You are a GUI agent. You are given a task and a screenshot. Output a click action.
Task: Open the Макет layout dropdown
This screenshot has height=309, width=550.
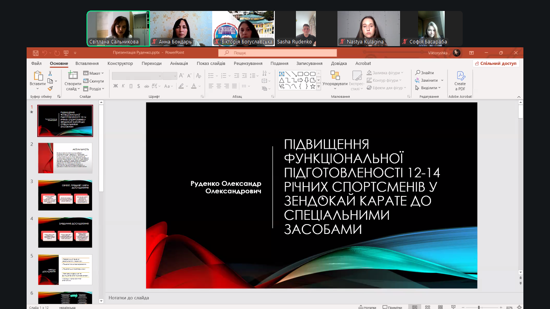[94, 73]
